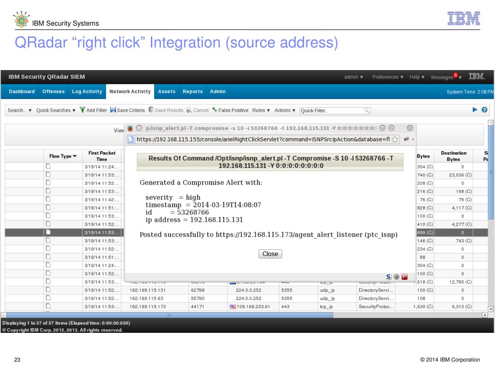The image size is (495, 371).
Task: Click the False Positive wrench icon
Action: pos(215,110)
